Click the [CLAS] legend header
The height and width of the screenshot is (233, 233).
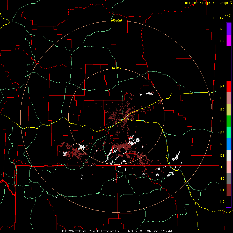(x=219, y=18)
